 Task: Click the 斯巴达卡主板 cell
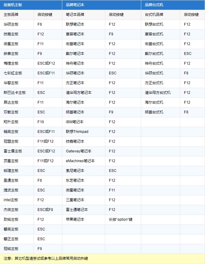(15, 93)
